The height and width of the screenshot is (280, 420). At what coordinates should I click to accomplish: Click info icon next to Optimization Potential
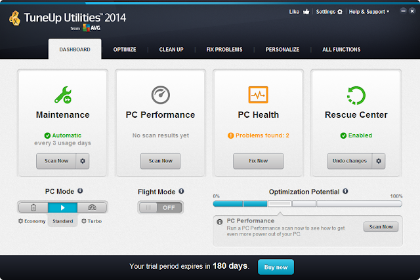[x=345, y=192]
